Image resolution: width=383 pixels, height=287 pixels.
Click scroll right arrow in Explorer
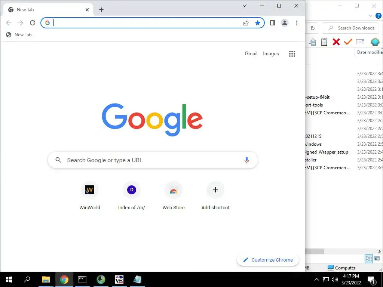click(379, 251)
